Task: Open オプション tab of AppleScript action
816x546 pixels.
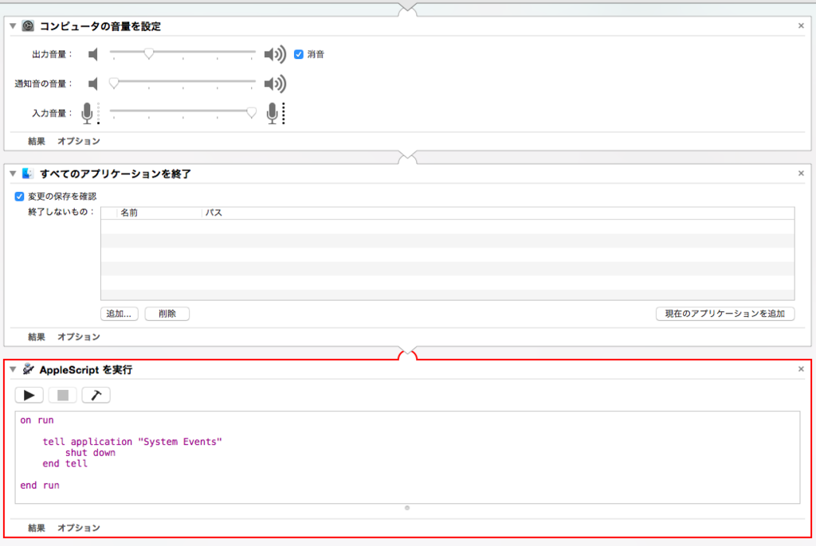Action: point(79,527)
